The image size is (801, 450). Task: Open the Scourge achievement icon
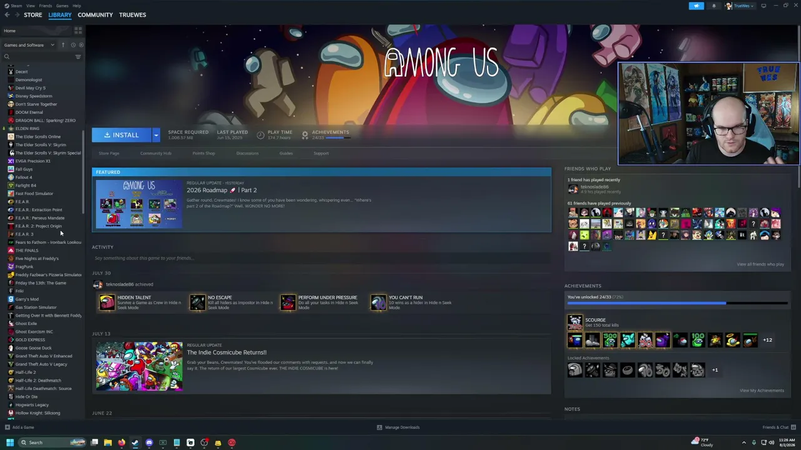point(574,322)
